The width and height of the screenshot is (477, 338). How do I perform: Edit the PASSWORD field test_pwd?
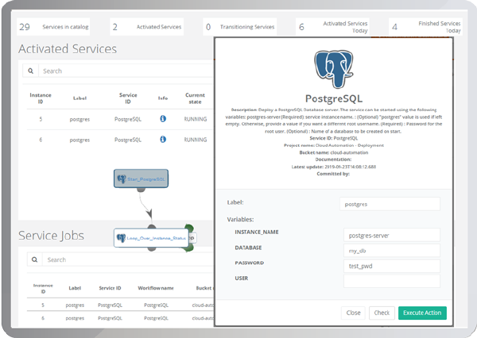[392, 266]
